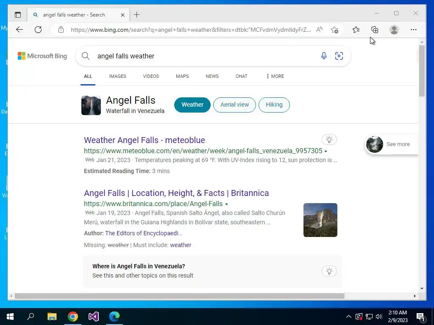Click the Microsoft Bing logo
The image size is (434, 325).
(x=42, y=56)
